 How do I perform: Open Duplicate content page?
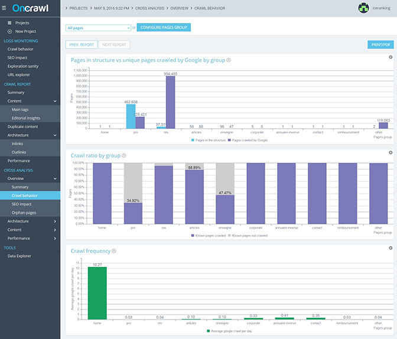click(22, 126)
